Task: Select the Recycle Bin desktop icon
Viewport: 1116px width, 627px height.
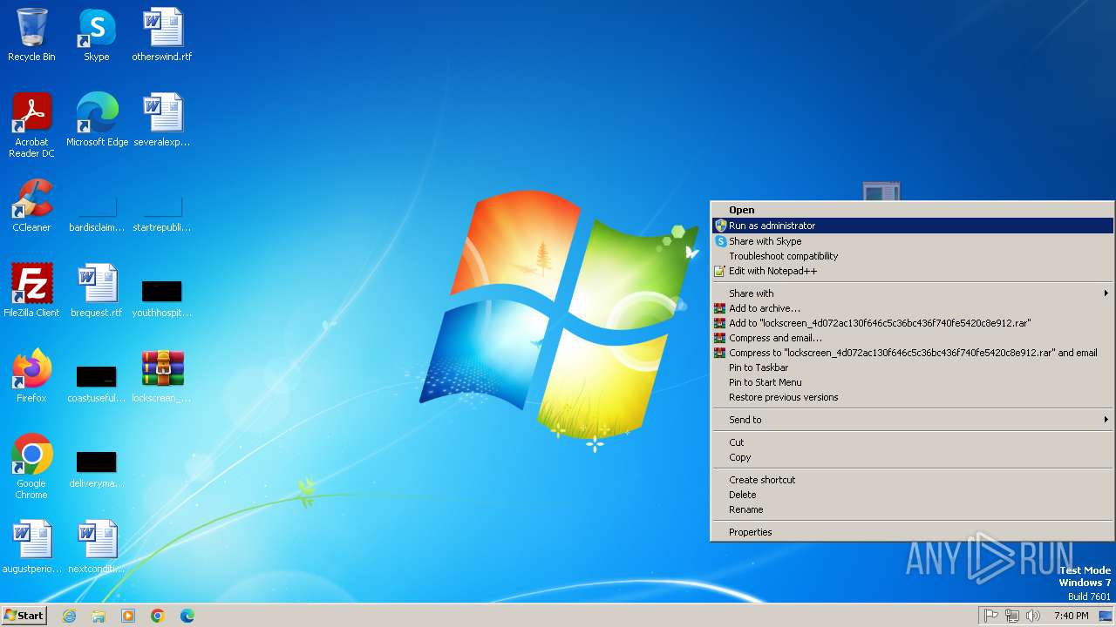Action: click(x=31, y=35)
